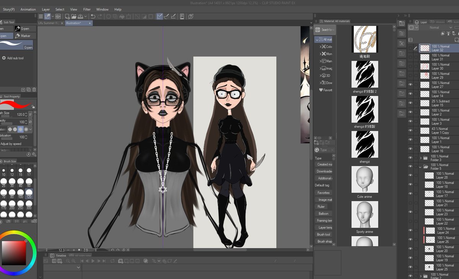Expand Folder 3 in layer list

pyautogui.click(x=421, y=158)
